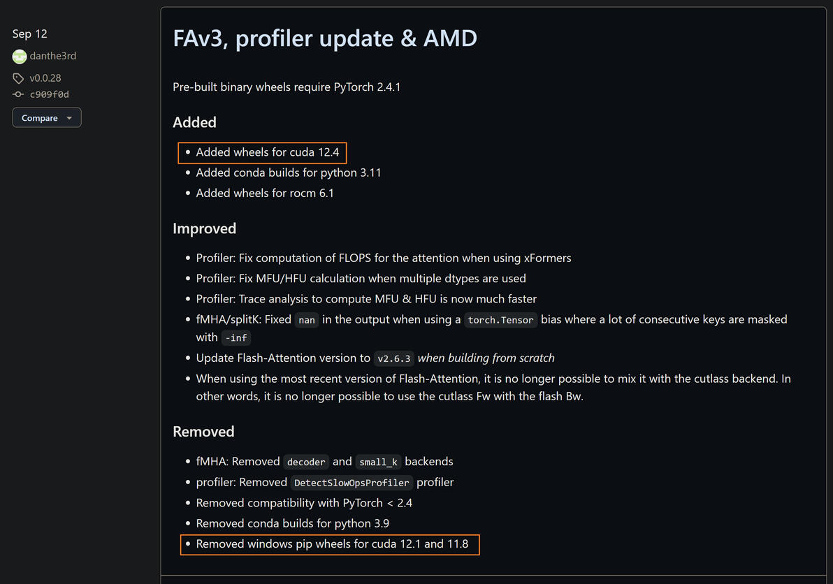Click the -inf code snippet

tap(236, 338)
